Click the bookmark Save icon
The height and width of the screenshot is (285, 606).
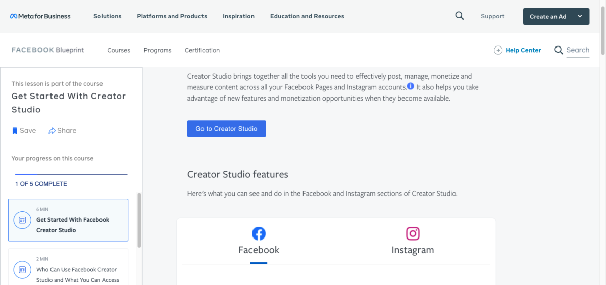click(15, 131)
